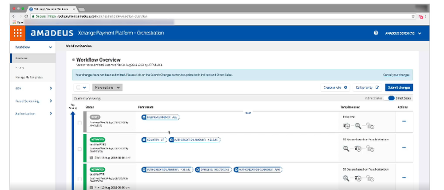Click the Workflow Overview breadcrumb
Screen dimensions: 444x190
79,46
